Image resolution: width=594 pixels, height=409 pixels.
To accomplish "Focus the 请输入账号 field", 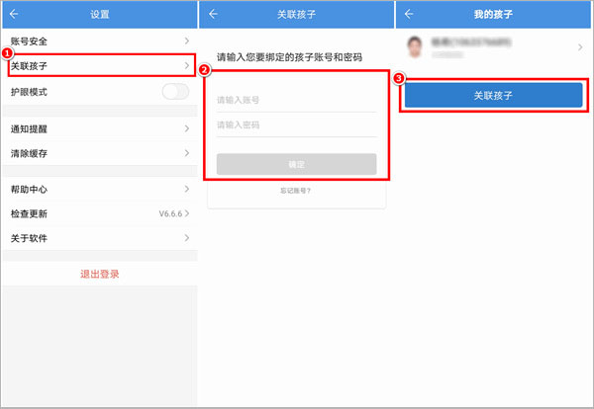I will pyautogui.click(x=296, y=100).
